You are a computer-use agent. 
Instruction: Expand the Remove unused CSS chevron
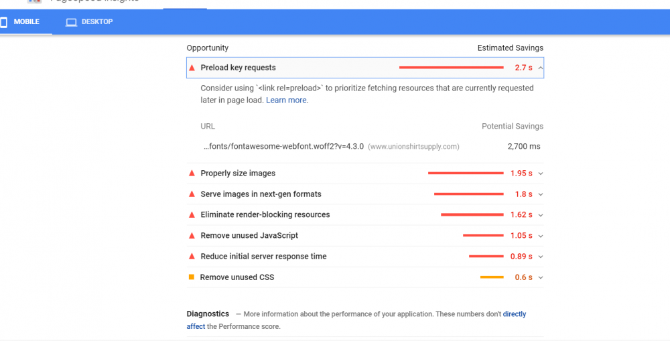(x=541, y=277)
